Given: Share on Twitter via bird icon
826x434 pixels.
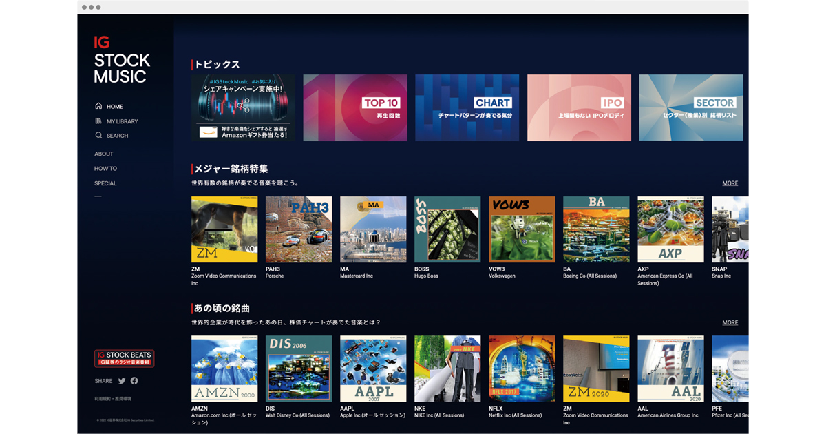Looking at the screenshot, I should [x=122, y=381].
